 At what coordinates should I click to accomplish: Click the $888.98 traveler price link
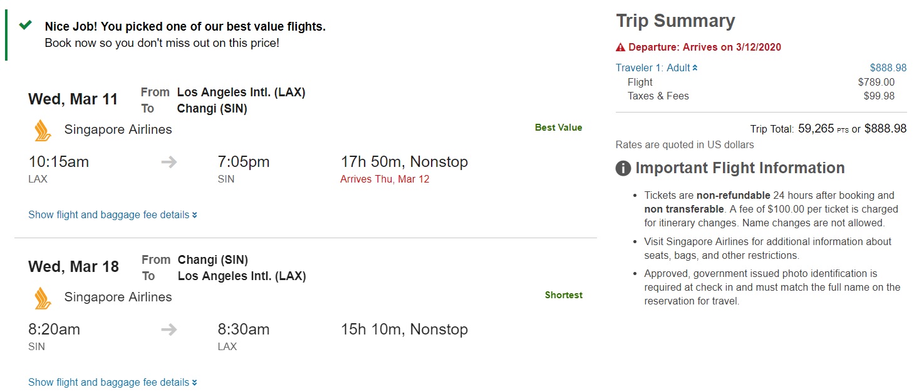click(888, 68)
